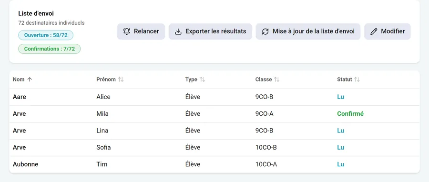Click Élève in Alice's row
The height and width of the screenshot is (182, 429).
[x=193, y=97]
